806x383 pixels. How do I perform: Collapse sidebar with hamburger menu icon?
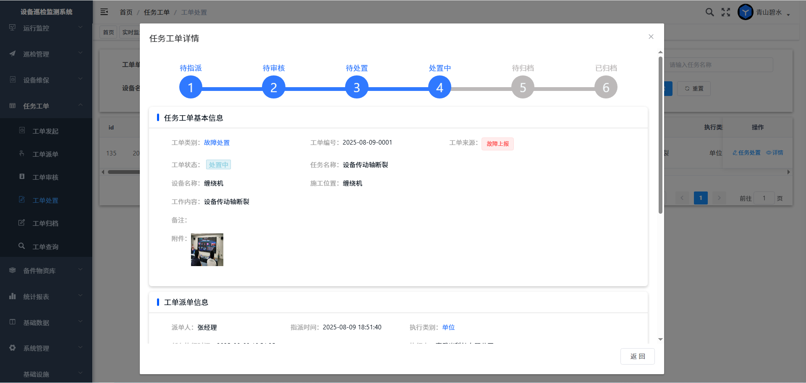click(x=104, y=12)
